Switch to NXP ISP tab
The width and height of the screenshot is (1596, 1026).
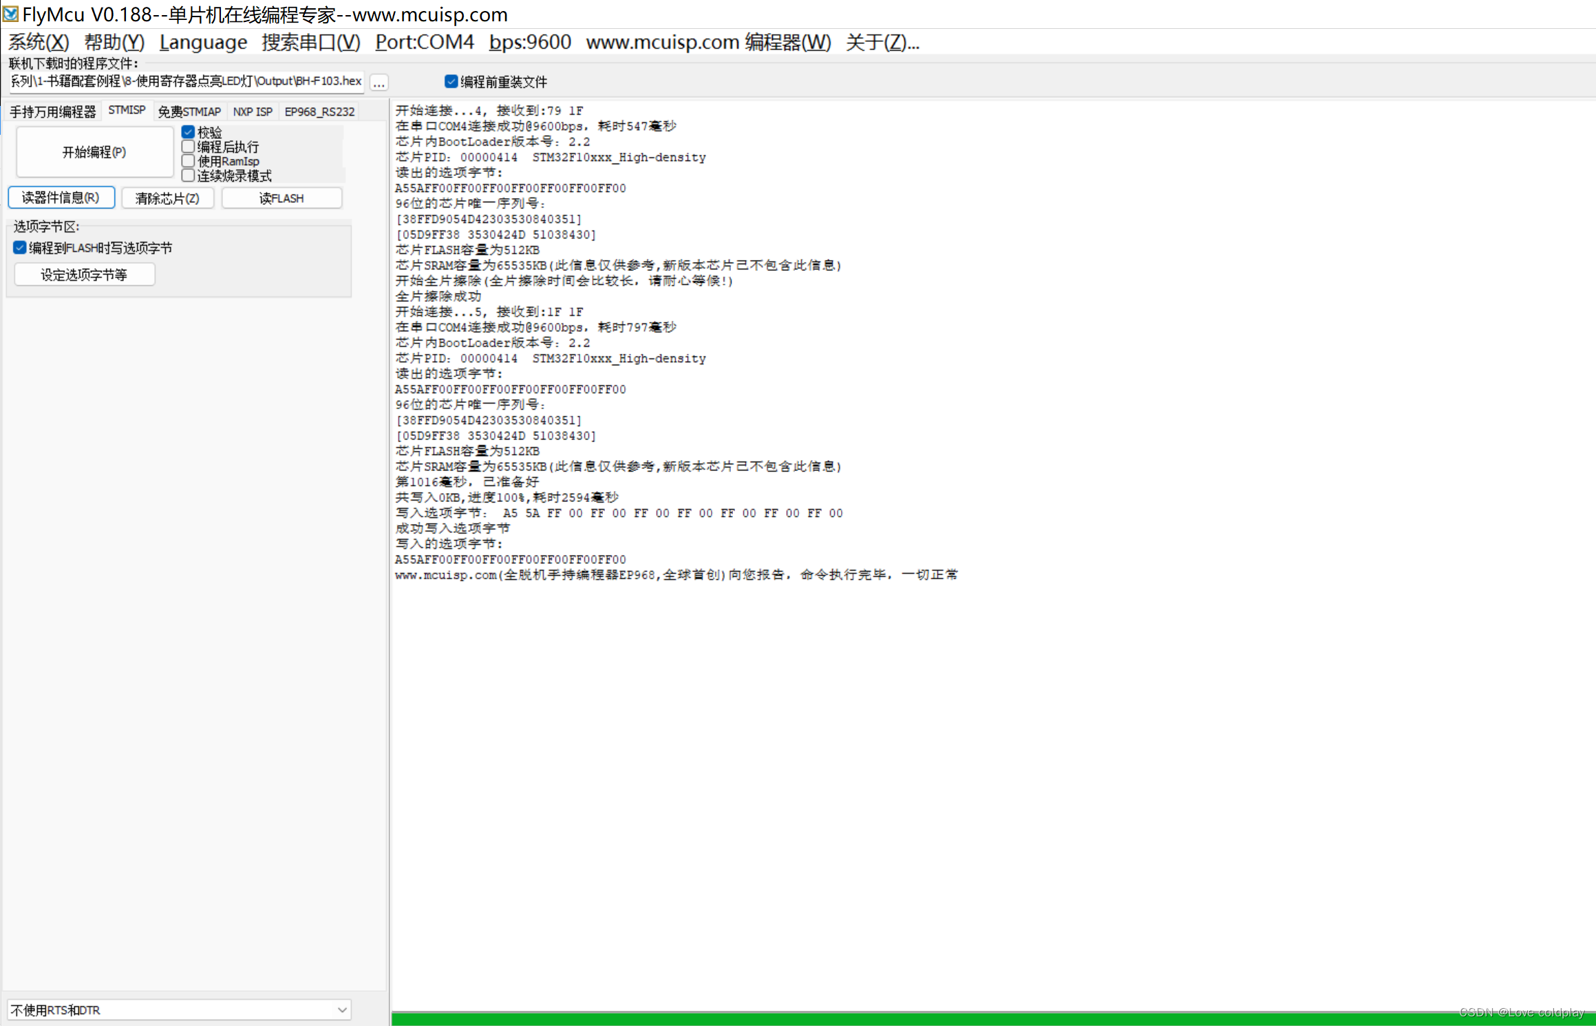253,111
